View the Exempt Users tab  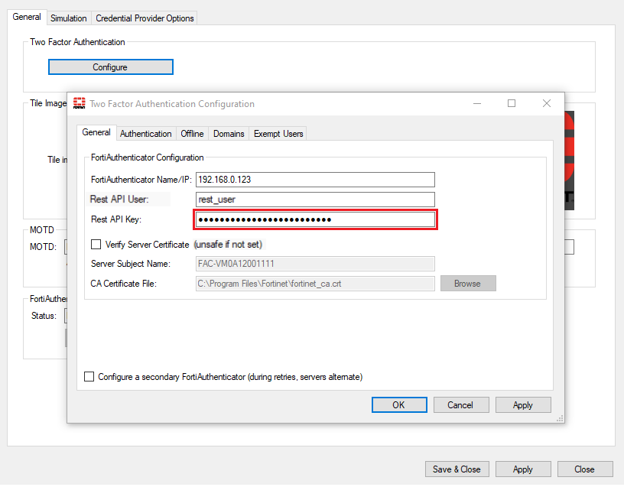click(x=278, y=133)
